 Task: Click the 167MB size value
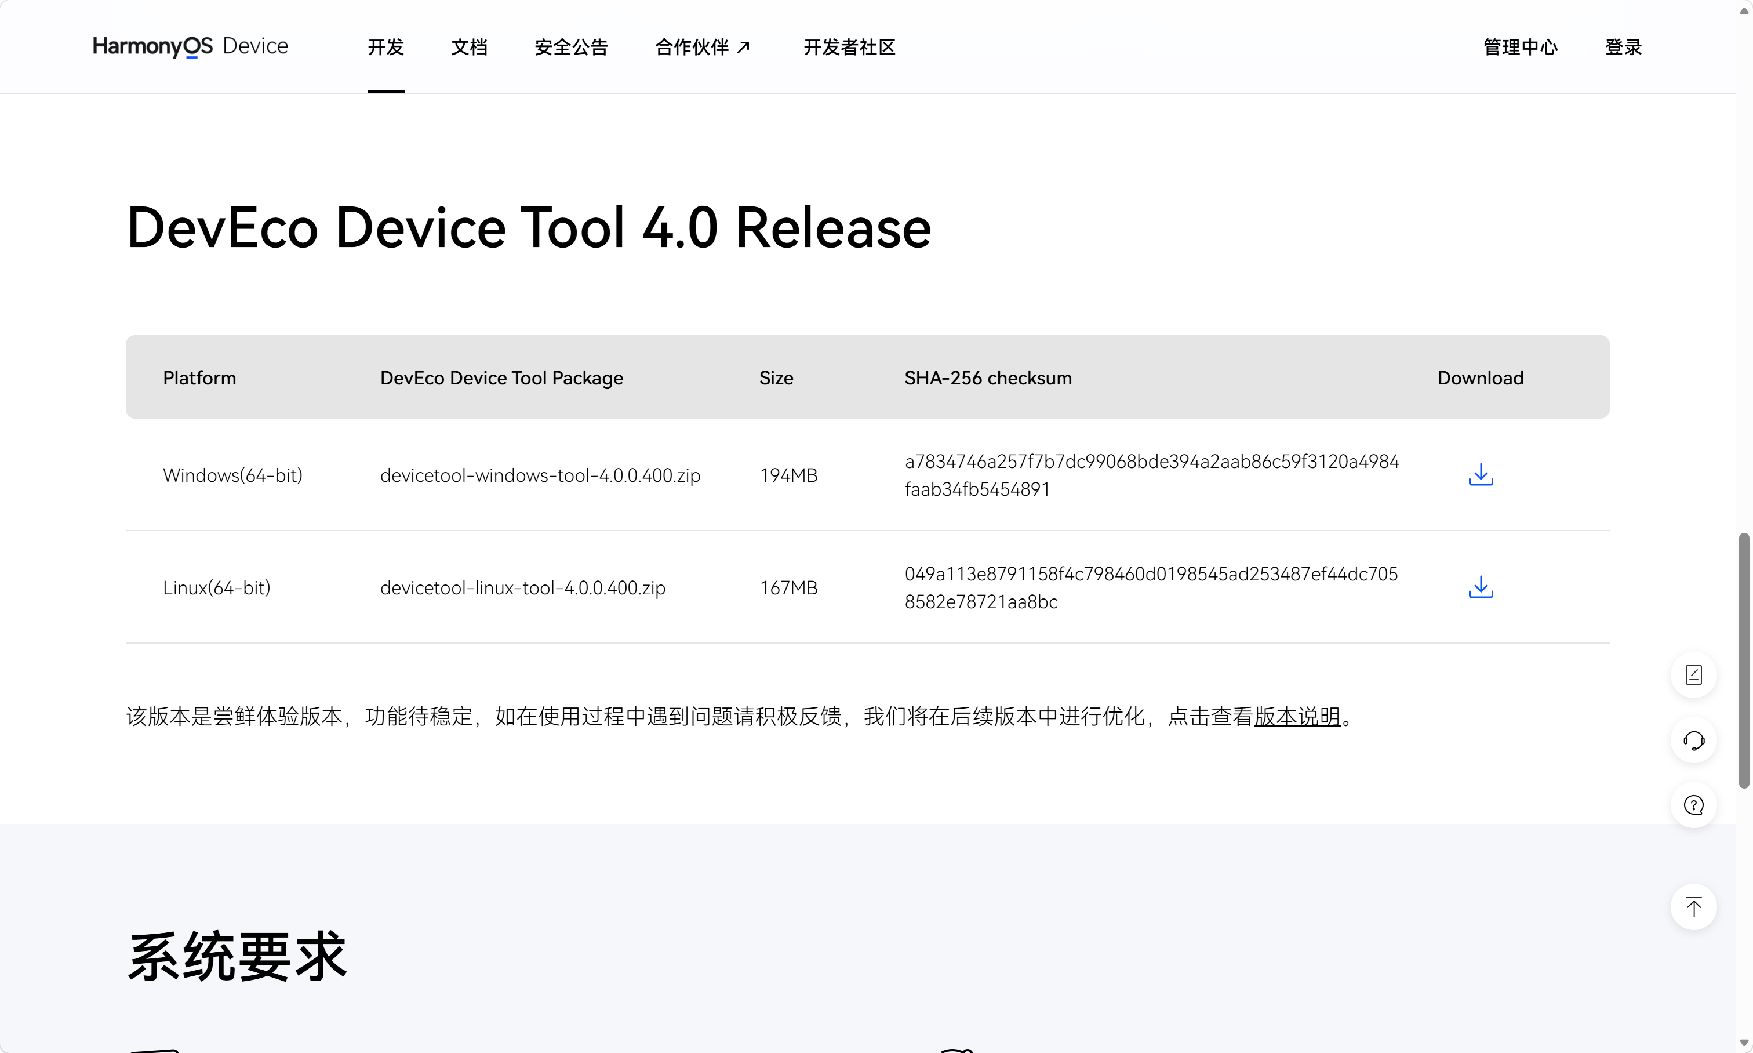click(x=788, y=587)
